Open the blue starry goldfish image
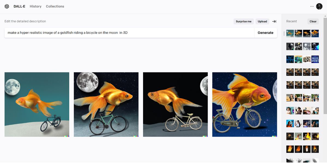Image resolution: width=327 pixels, height=163 pixels. tap(244, 105)
